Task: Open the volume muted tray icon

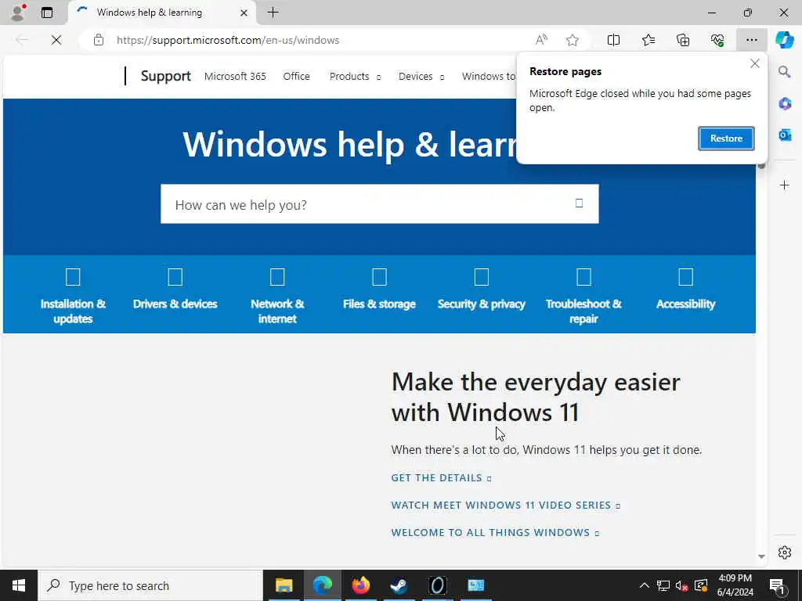Action: (x=682, y=585)
